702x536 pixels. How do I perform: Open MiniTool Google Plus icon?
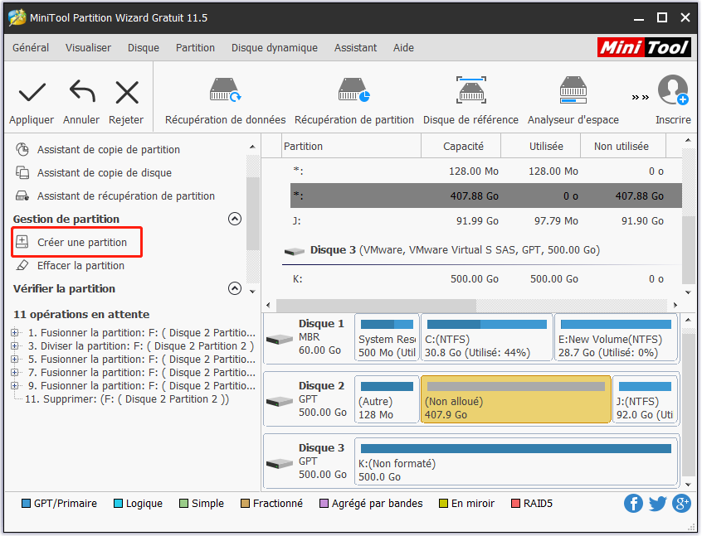click(x=681, y=504)
